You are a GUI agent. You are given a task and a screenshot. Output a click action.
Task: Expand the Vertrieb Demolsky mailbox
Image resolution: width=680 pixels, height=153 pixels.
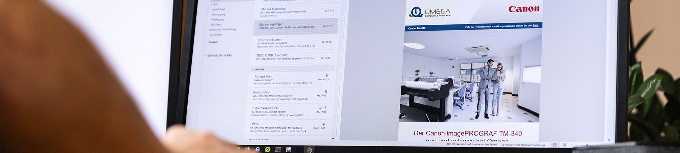pyautogui.click(x=206, y=55)
